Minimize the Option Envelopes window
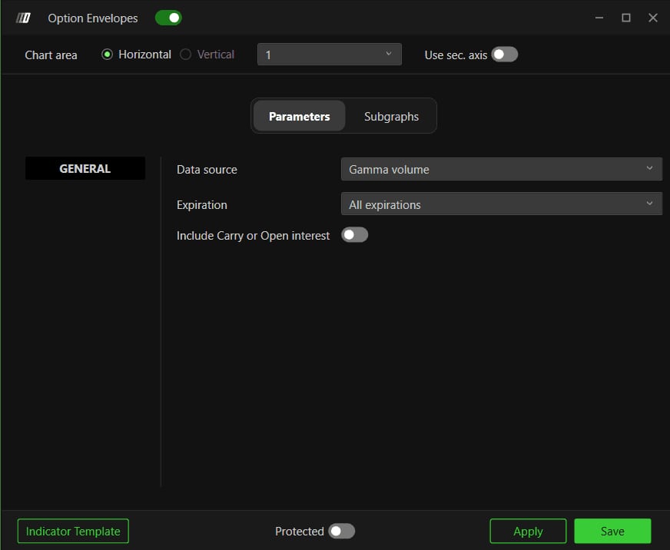This screenshot has width=670, height=550. (599, 18)
